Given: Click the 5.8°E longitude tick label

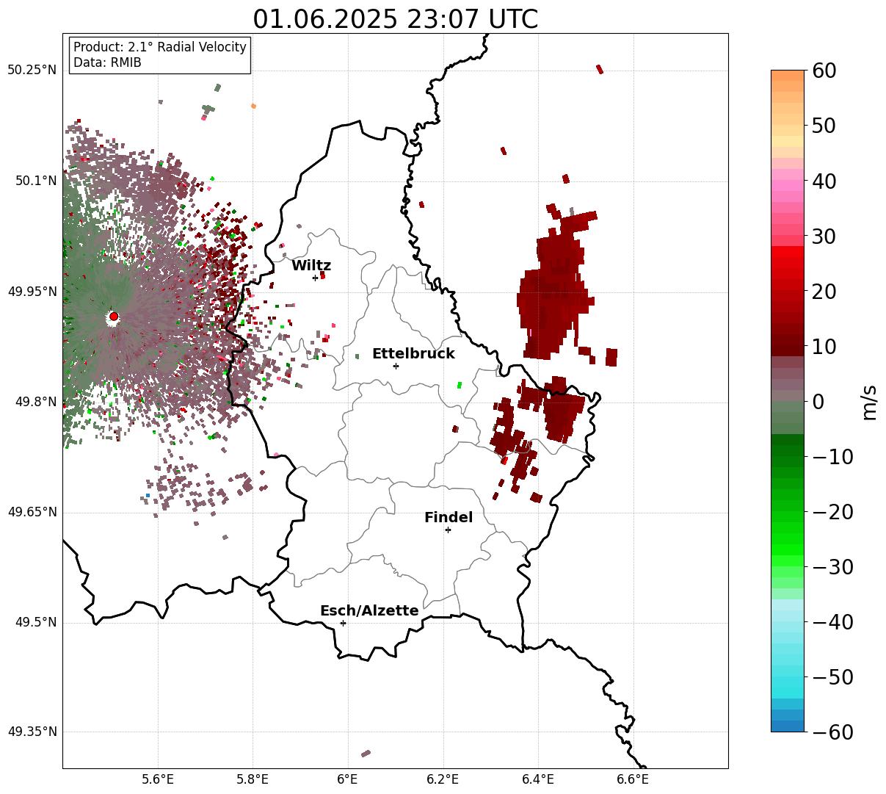Looking at the screenshot, I should click(x=253, y=780).
